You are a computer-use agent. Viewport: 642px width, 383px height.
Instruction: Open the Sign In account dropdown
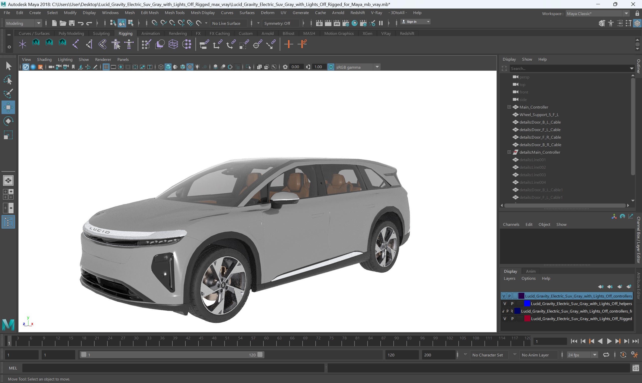coord(415,22)
